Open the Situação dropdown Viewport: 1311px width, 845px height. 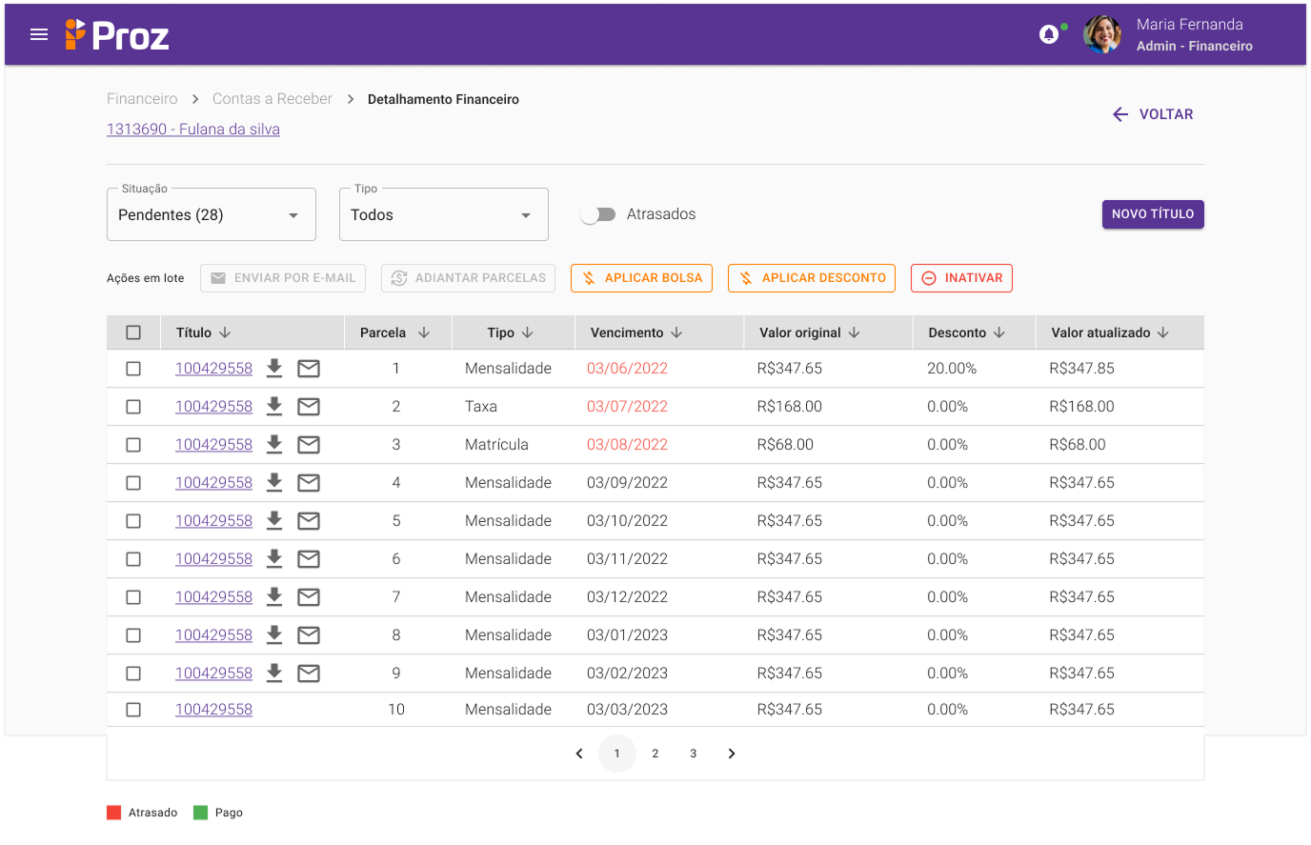click(211, 215)
